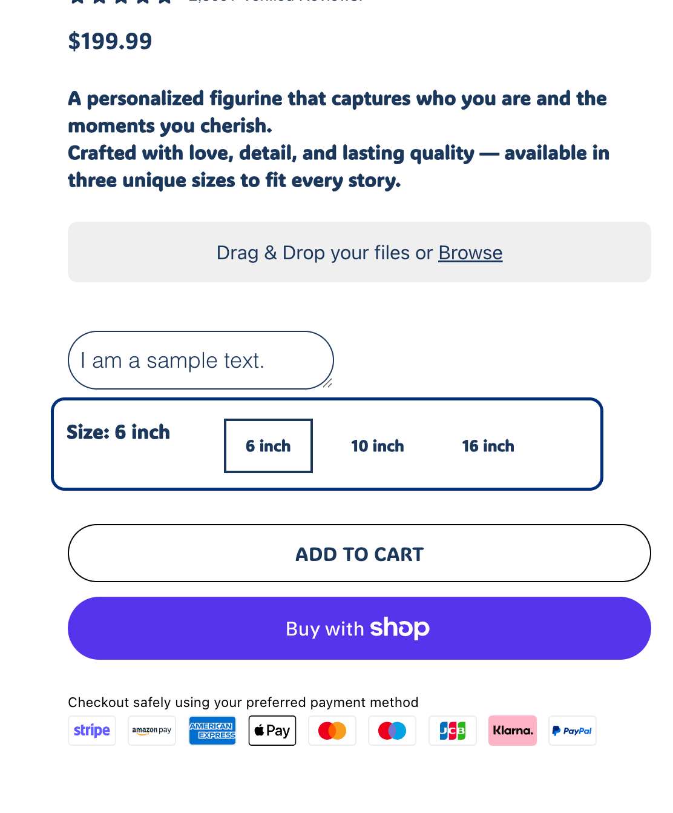Click the Buy with Shop button
673x813 pixels.
pos(359,628)
